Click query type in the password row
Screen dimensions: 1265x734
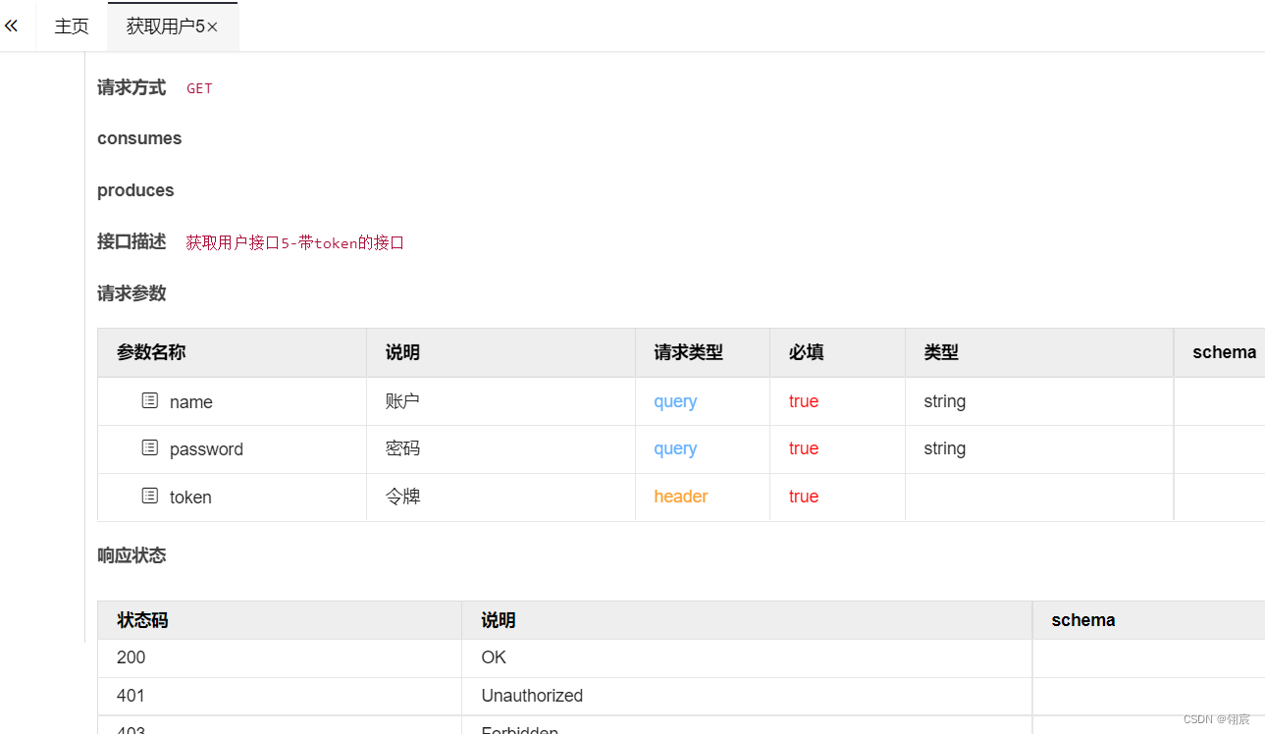675,448
